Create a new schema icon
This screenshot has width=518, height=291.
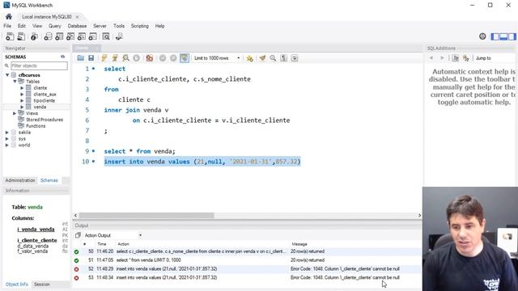48,36
